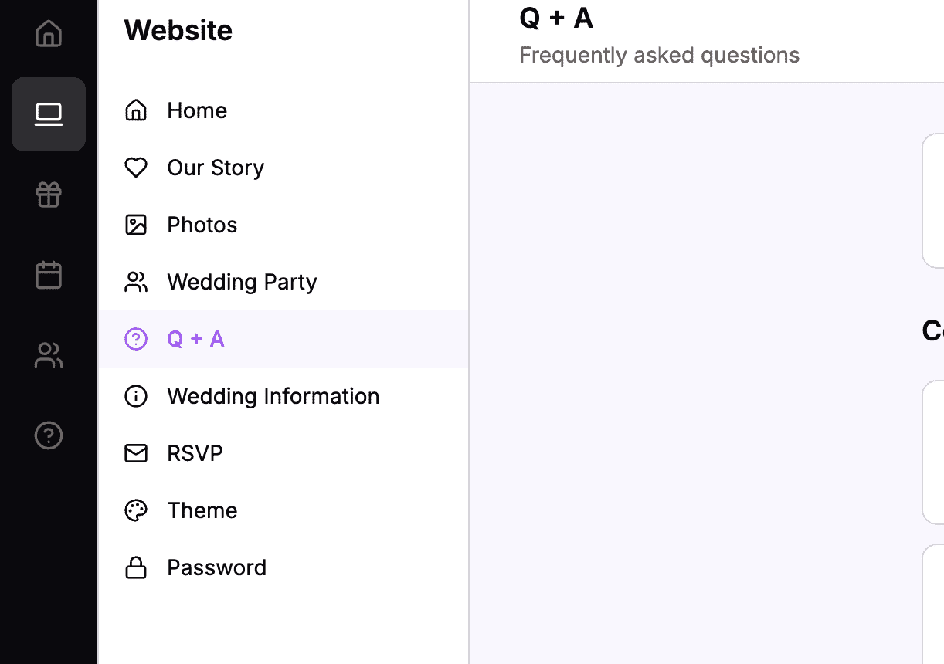Screen dimensions: 944x664
Task: Go to the RSVP section
Action: coord(195,453)
